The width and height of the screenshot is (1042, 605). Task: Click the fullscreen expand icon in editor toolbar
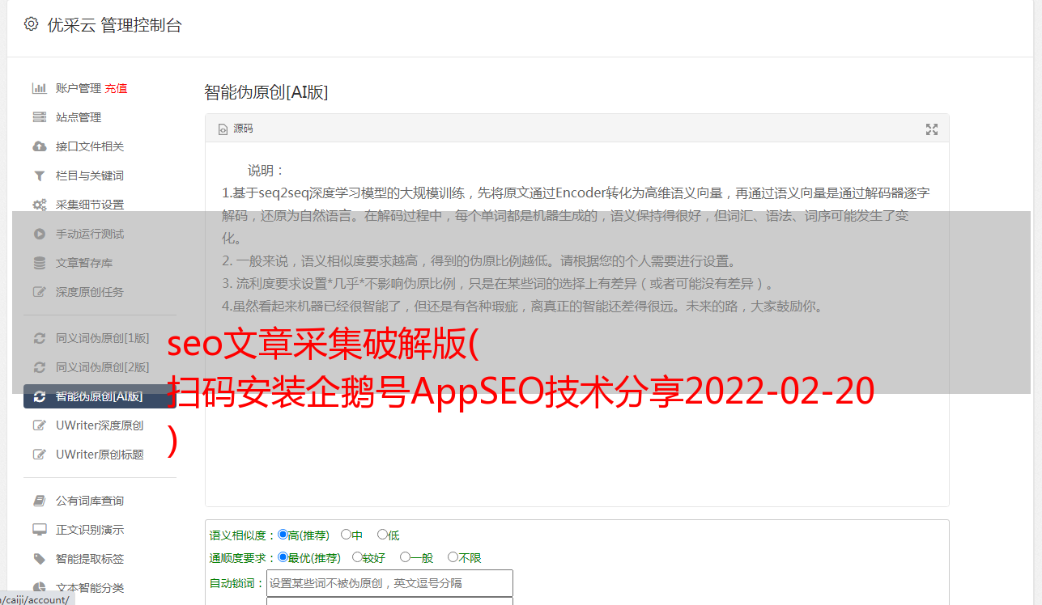tap(931, 129)
